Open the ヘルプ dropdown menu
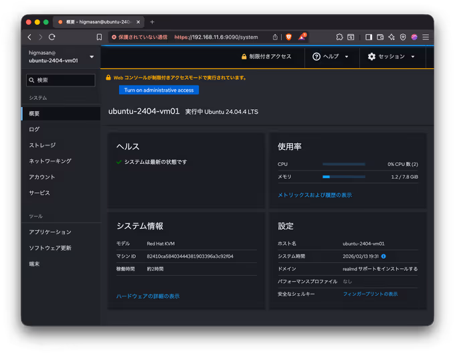This screenshot has width=455, height=354. click(x=331, y=57)
